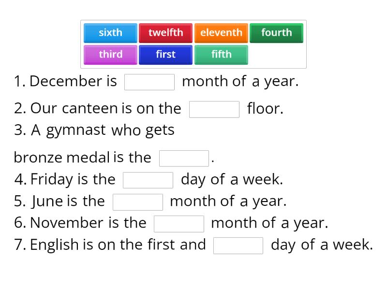The image size is (387, 290).
Task: Click the blank in the canteen floor sentence
Action: (x=215, y=109)
